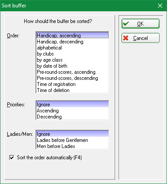Click the green checkmark OK button
The image size is (167, 184).
[x=141, y=23]
